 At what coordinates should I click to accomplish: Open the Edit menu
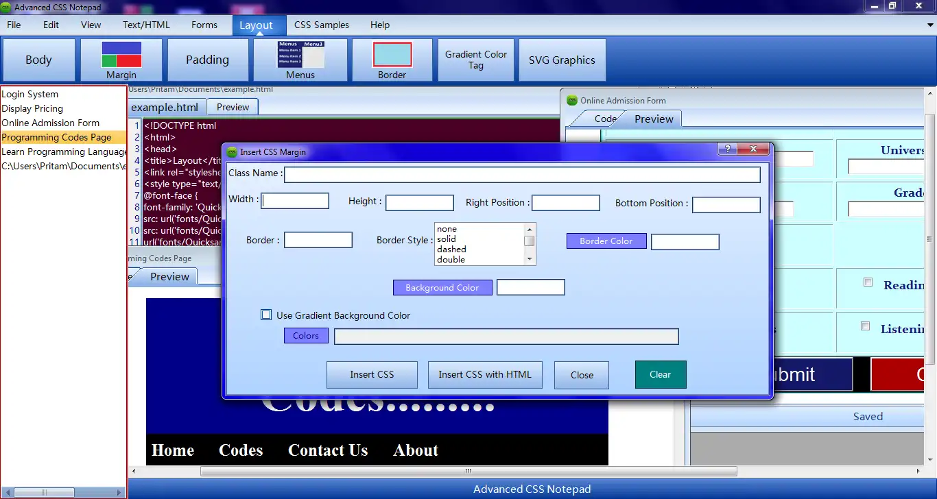(51, 25)
